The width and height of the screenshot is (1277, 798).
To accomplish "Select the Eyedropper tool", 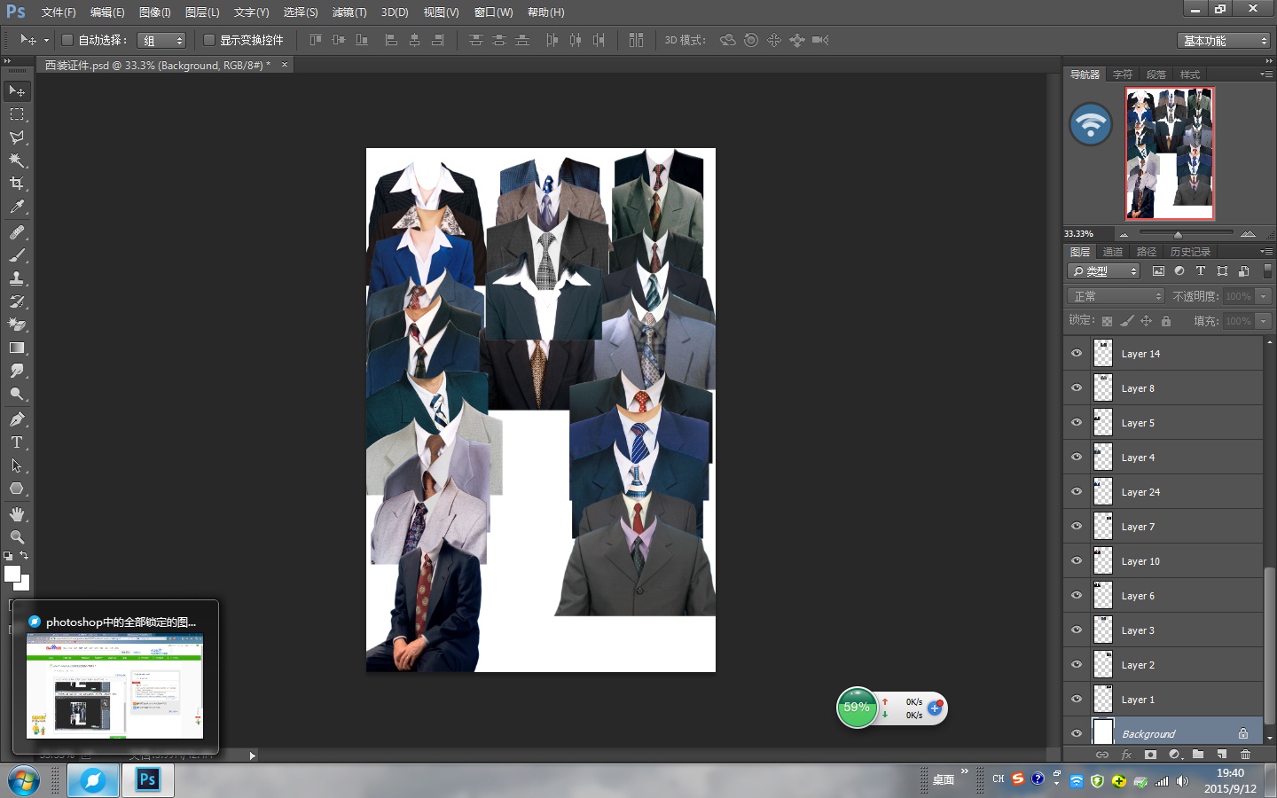I will point(17,207).
